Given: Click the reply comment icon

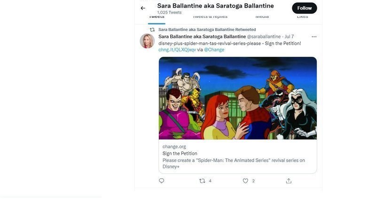Looking at the screenshot, I should 162,181.
